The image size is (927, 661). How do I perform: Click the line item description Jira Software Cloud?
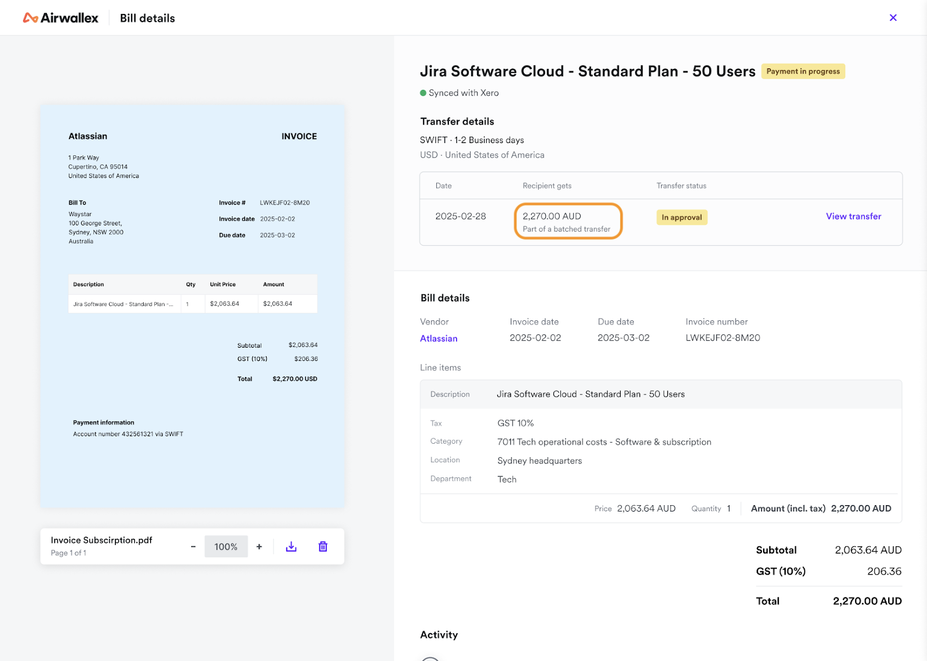590,394
